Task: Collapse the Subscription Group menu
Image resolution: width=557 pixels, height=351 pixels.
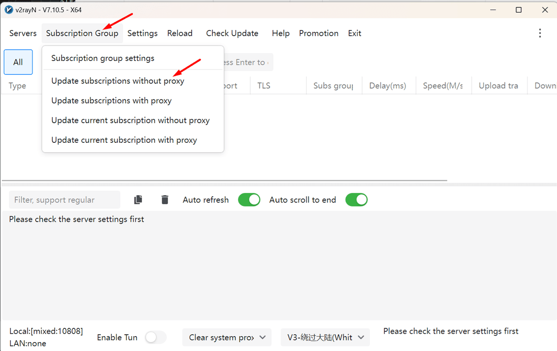Action: [82, 33]
